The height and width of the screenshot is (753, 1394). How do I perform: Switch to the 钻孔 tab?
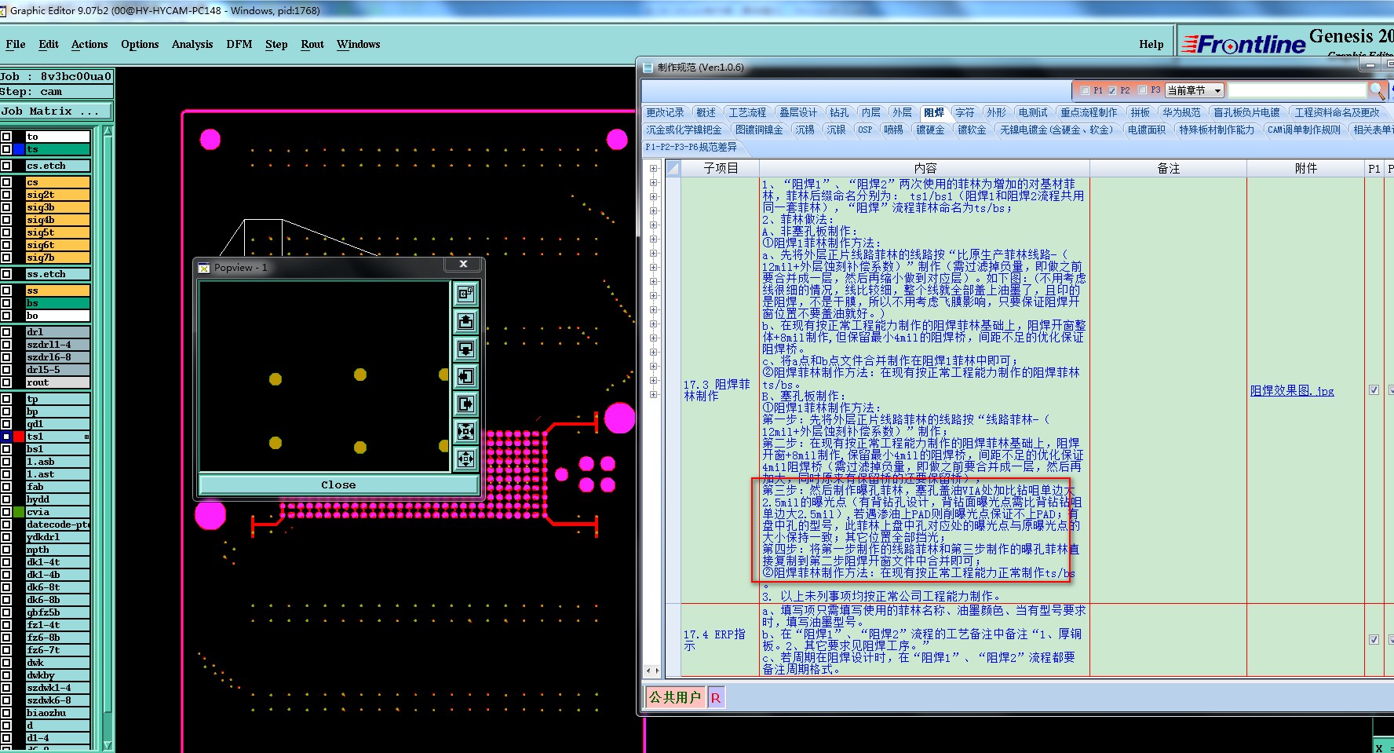tap(839, 113)
